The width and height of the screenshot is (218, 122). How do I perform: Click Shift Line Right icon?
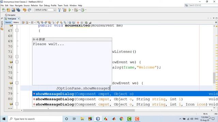click(x=74, y=22)
